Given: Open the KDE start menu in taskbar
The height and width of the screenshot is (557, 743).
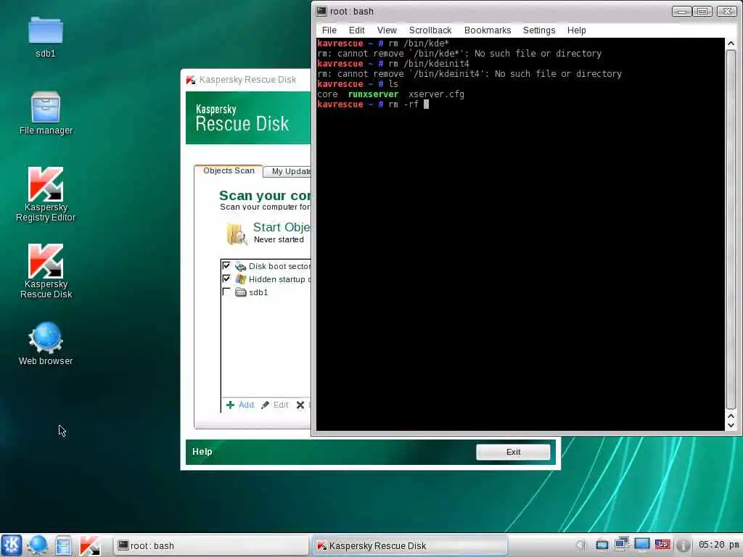Looking at the screenshot, I should (12, 545).
